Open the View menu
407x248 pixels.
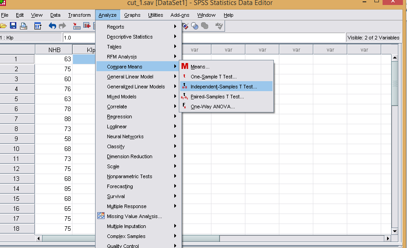37,15
